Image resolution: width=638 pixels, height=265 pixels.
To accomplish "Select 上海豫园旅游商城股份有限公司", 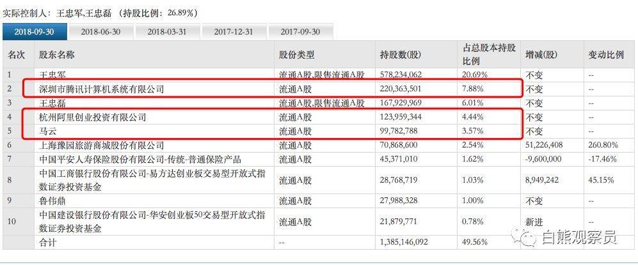I will click(x=101, y=146).
